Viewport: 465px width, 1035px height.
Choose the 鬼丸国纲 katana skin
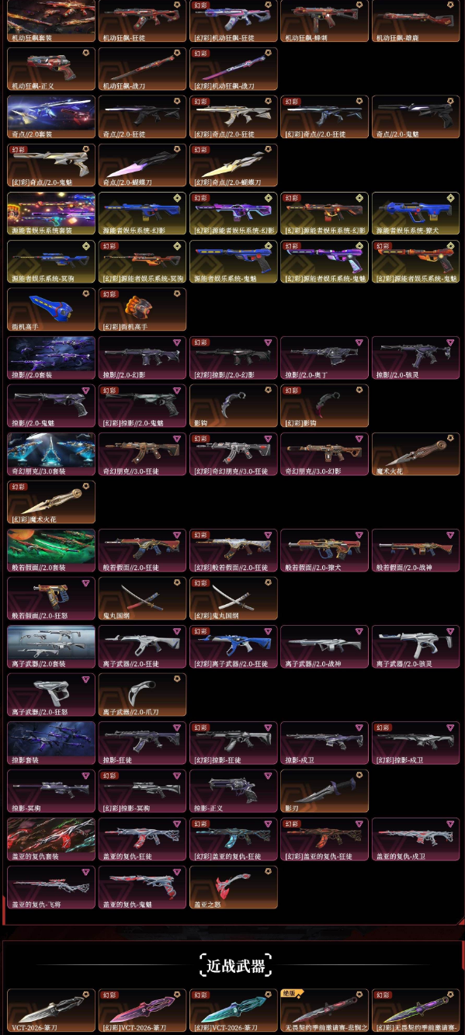coord(143,599)
